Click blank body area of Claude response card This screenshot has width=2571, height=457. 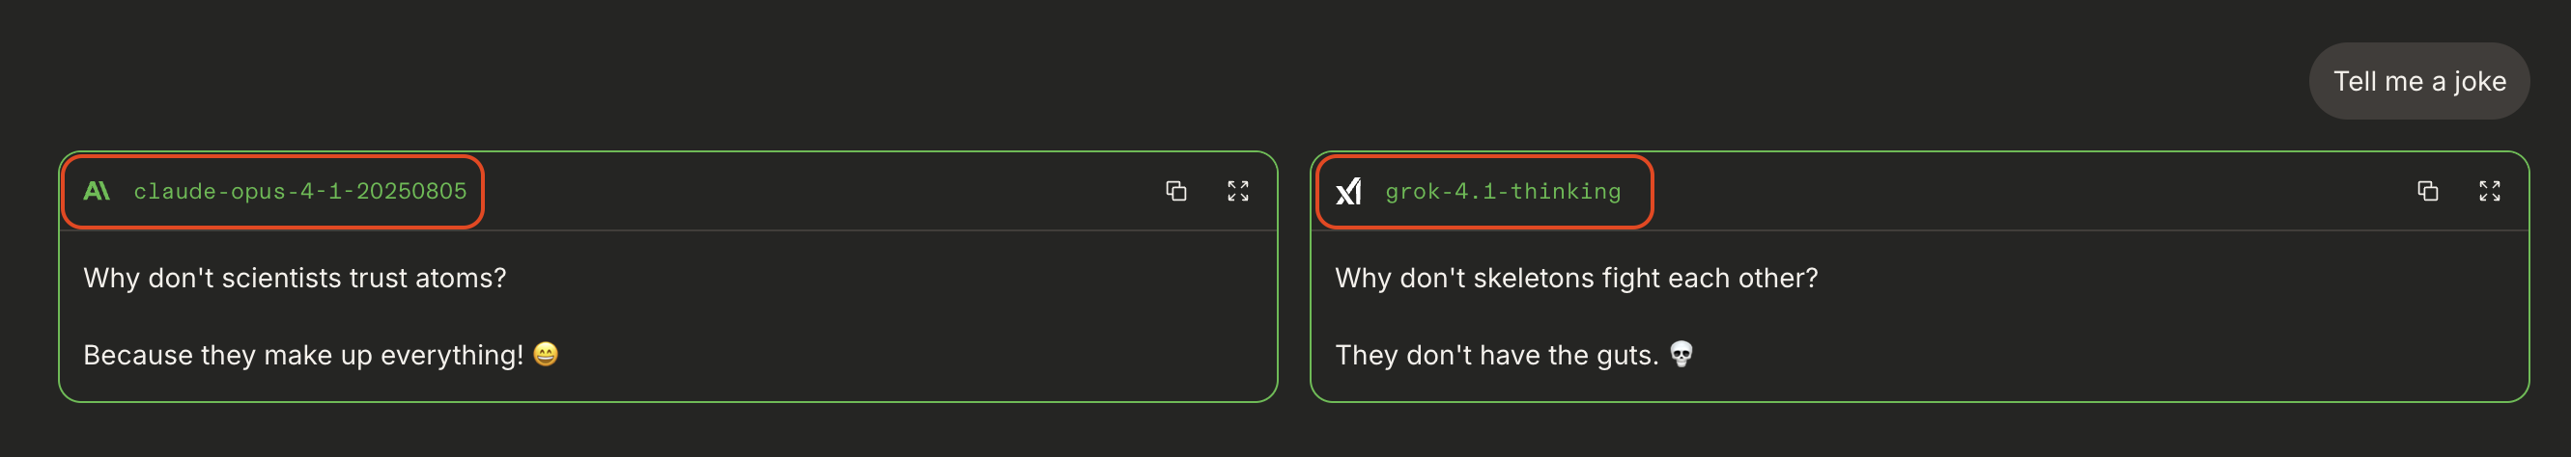tap(898, 318)
